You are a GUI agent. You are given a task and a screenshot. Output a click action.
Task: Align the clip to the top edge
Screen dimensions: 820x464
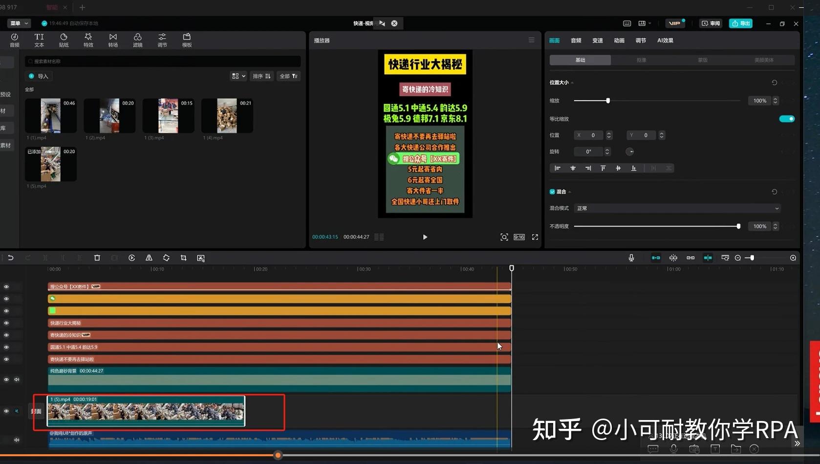pos(603,168)
